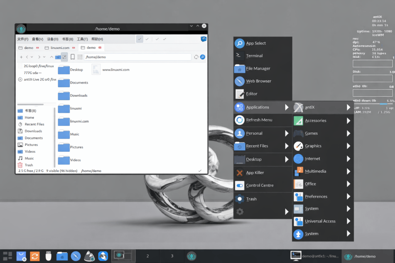Click the Terminal icon in the menu
395x263 pixels.
point(240,55)
